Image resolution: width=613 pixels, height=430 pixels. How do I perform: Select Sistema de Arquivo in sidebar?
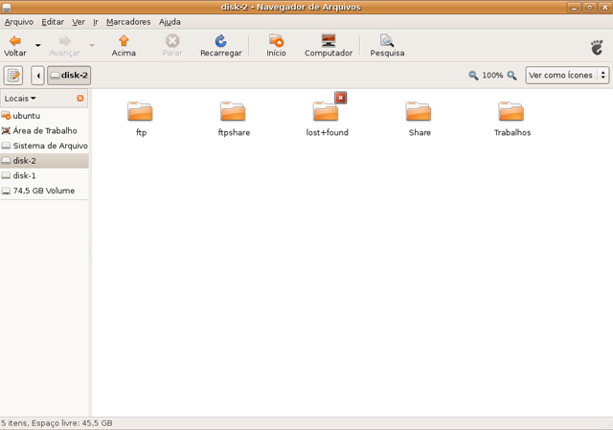(44, 146)
